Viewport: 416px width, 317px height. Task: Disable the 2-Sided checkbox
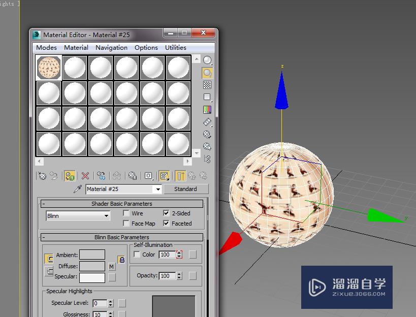click(166, 213)
